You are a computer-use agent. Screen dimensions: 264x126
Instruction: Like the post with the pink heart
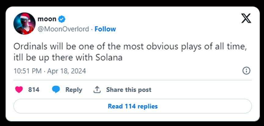tap(19, 89)
